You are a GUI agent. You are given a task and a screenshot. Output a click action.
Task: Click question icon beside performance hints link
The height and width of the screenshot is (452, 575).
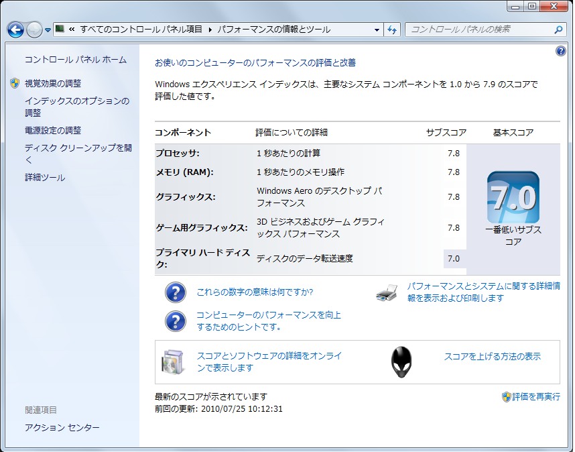(176, 321)
